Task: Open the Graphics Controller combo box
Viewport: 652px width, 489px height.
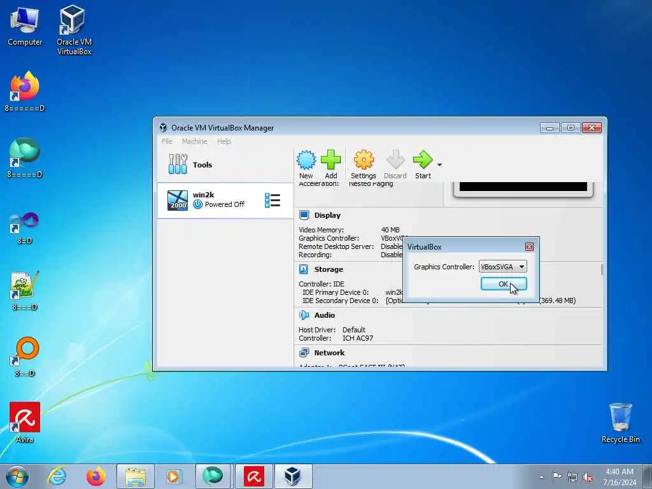Action: coord(503,267)
